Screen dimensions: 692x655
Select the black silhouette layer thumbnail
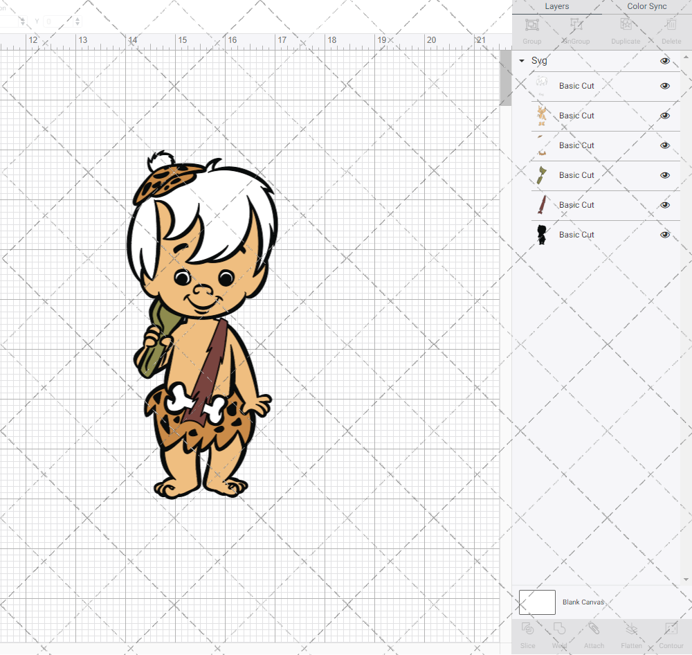click(542, 235)
